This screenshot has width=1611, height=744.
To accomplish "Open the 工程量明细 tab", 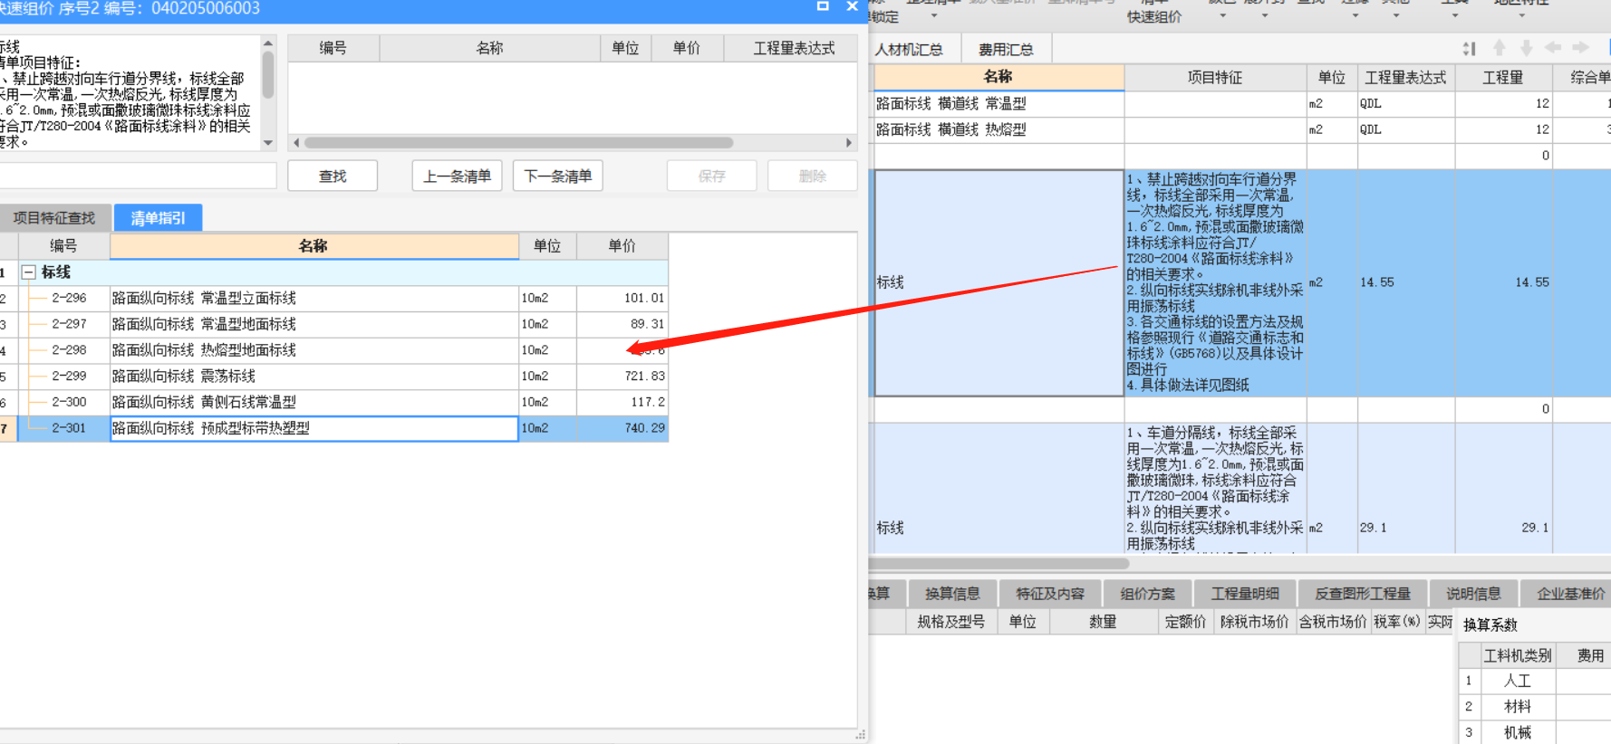I will [1245, 594].
